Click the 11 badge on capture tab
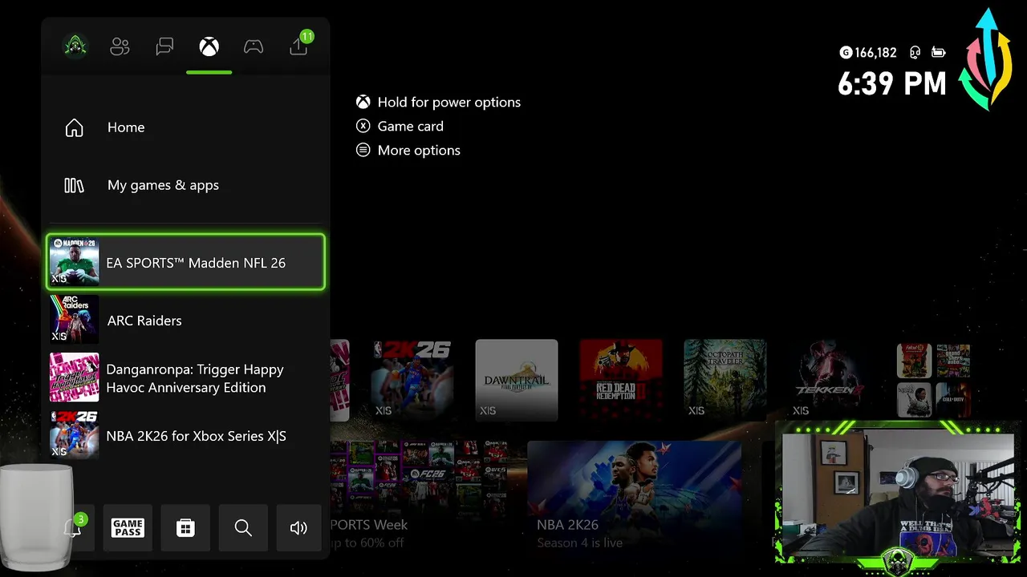This screenshot has width=1027, height=577. tap(306, 37)
